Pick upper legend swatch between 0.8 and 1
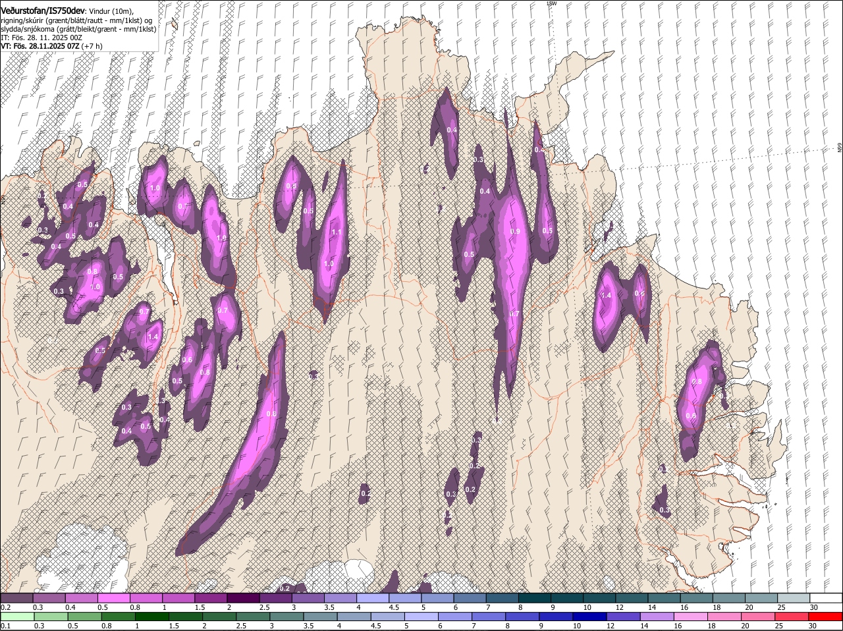Viewport: 843px width, 631px height. coord(146,598)
